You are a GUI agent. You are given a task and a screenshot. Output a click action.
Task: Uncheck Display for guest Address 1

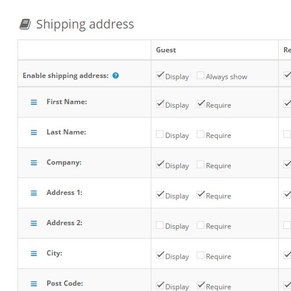pyautogui.click(x=160, y=194)
